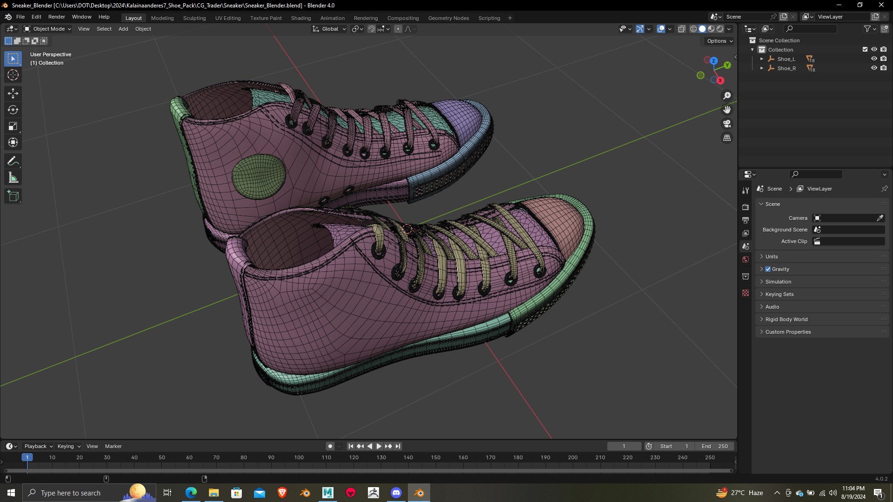Screen dimensions: 893x502
Task: Activate the Rotate tool
Action: coord(13,110)
